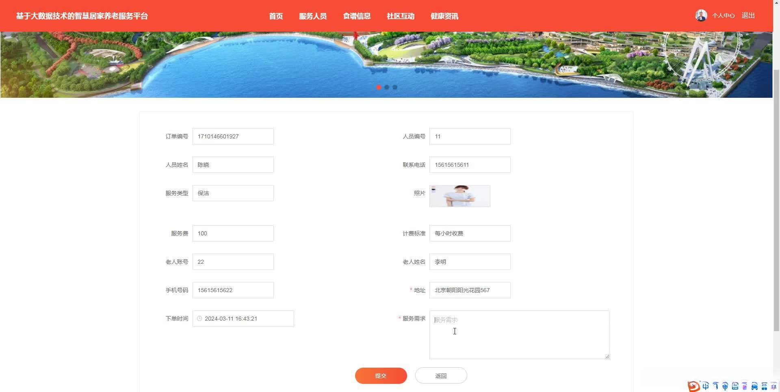Click inside the 服务需求 text area

(x=519, y=334)
